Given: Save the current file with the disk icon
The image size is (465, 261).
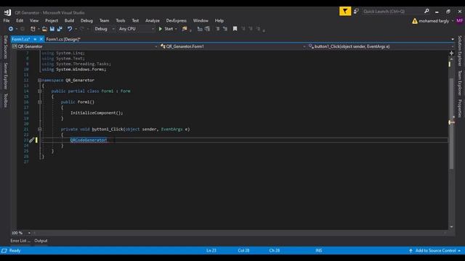Looking at the screenshot, I should (x=52, y=29).
